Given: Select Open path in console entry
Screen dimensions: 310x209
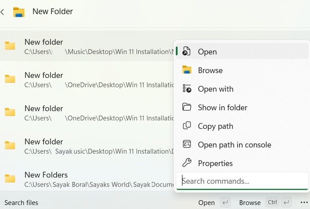Looking at the screenshot, I should (x=242, y=144).
